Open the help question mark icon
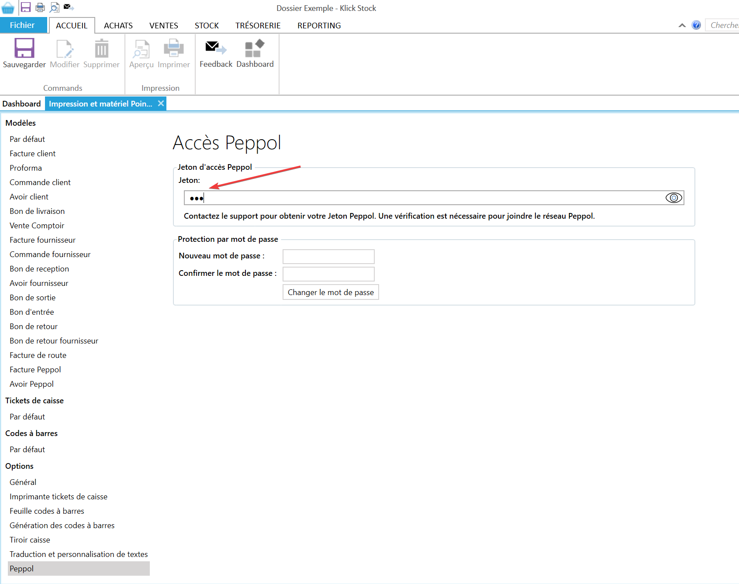 coord(695,25)
